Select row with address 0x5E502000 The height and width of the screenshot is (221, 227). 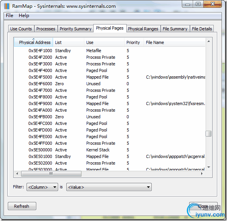(110, 163)
